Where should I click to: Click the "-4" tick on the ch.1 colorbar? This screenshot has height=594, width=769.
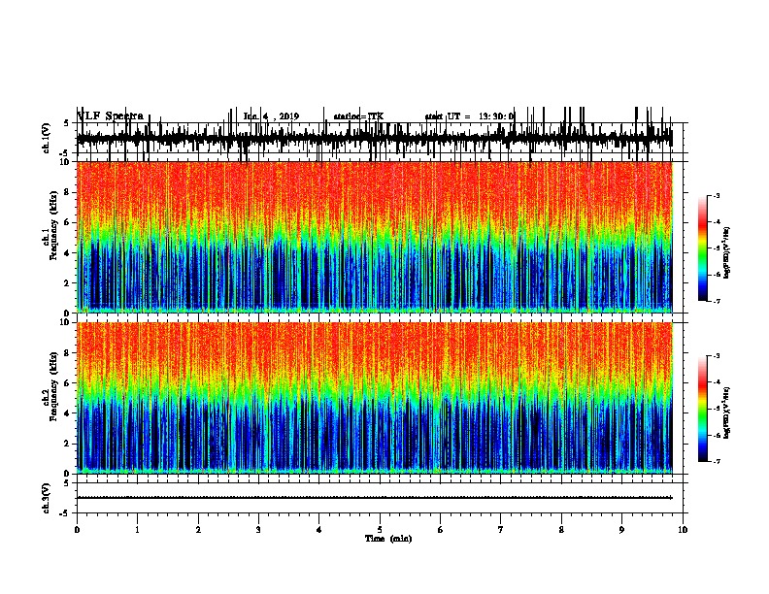717,222
